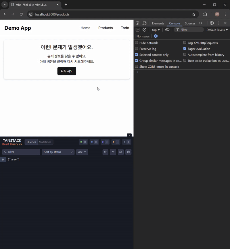Screen dimensions: 230x249
Task: Toggle the device toolbar in DevTools
Action: click(144, 23)
